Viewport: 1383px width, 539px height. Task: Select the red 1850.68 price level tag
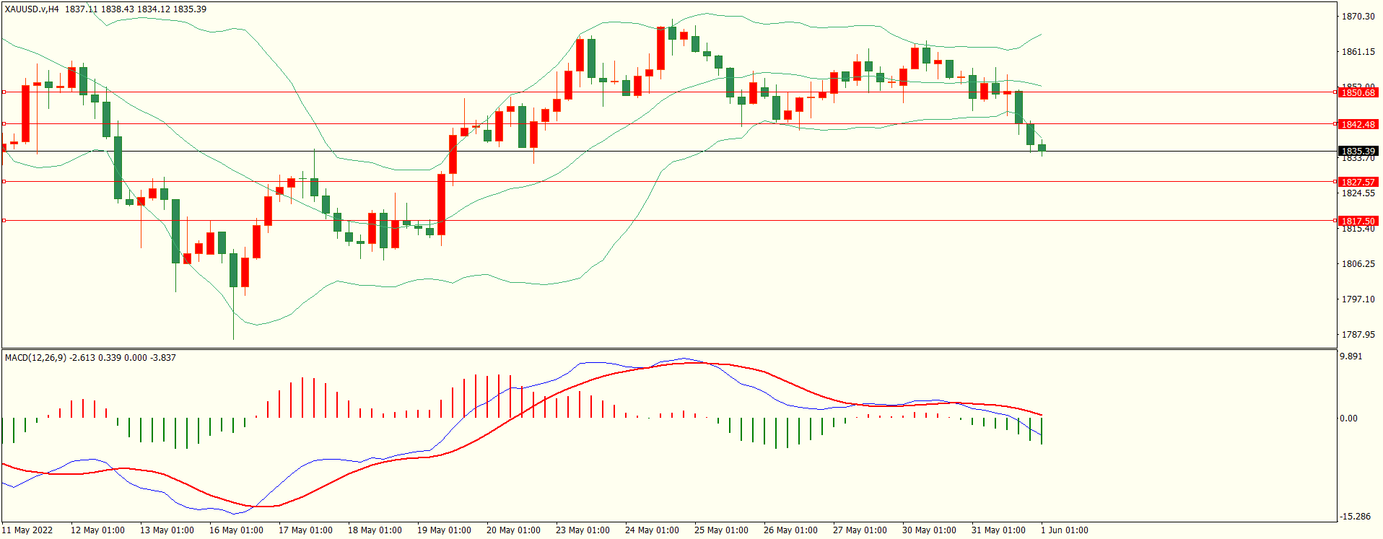[x=1358, y=92]
